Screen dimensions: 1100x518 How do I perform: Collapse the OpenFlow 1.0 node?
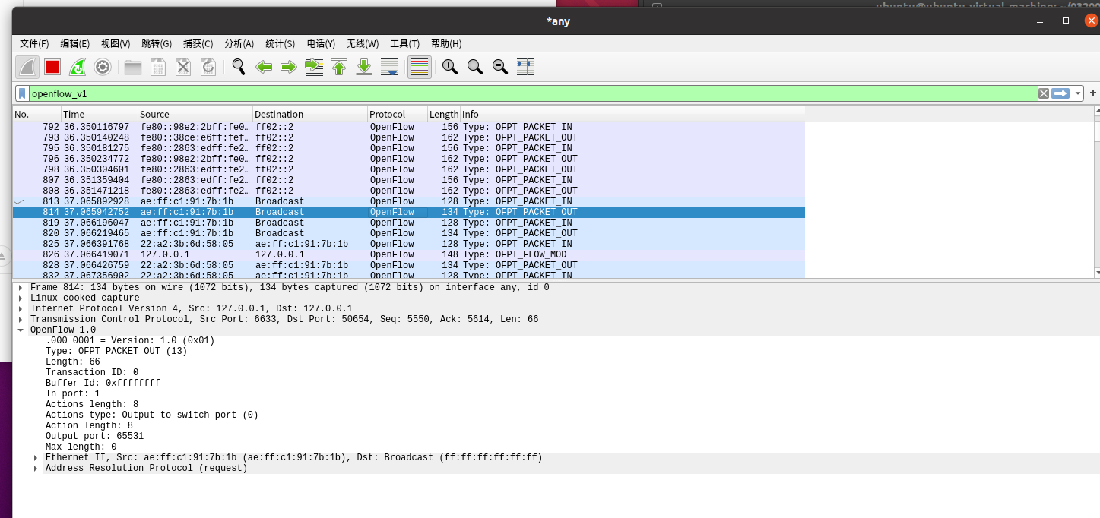[21, 330]
